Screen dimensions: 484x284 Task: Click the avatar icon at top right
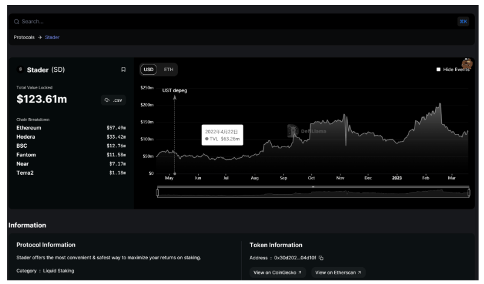tap(467, 63)
